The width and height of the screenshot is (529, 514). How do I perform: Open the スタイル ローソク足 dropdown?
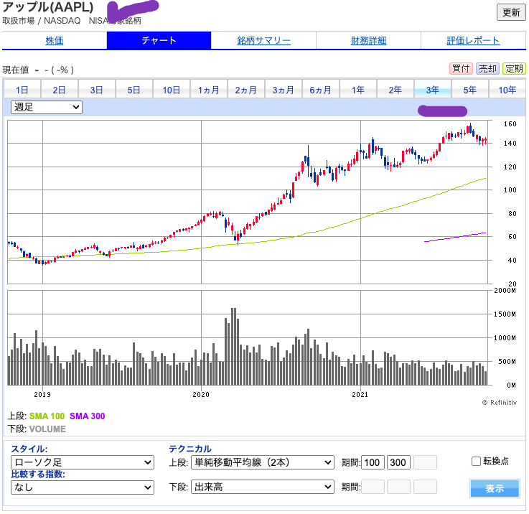click(83, 462)
